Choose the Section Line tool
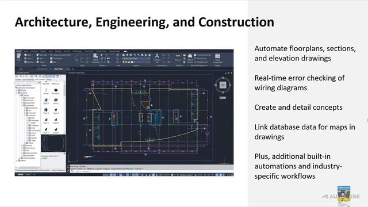The width and height of the screenshot is (368, 207). point(200,59)
